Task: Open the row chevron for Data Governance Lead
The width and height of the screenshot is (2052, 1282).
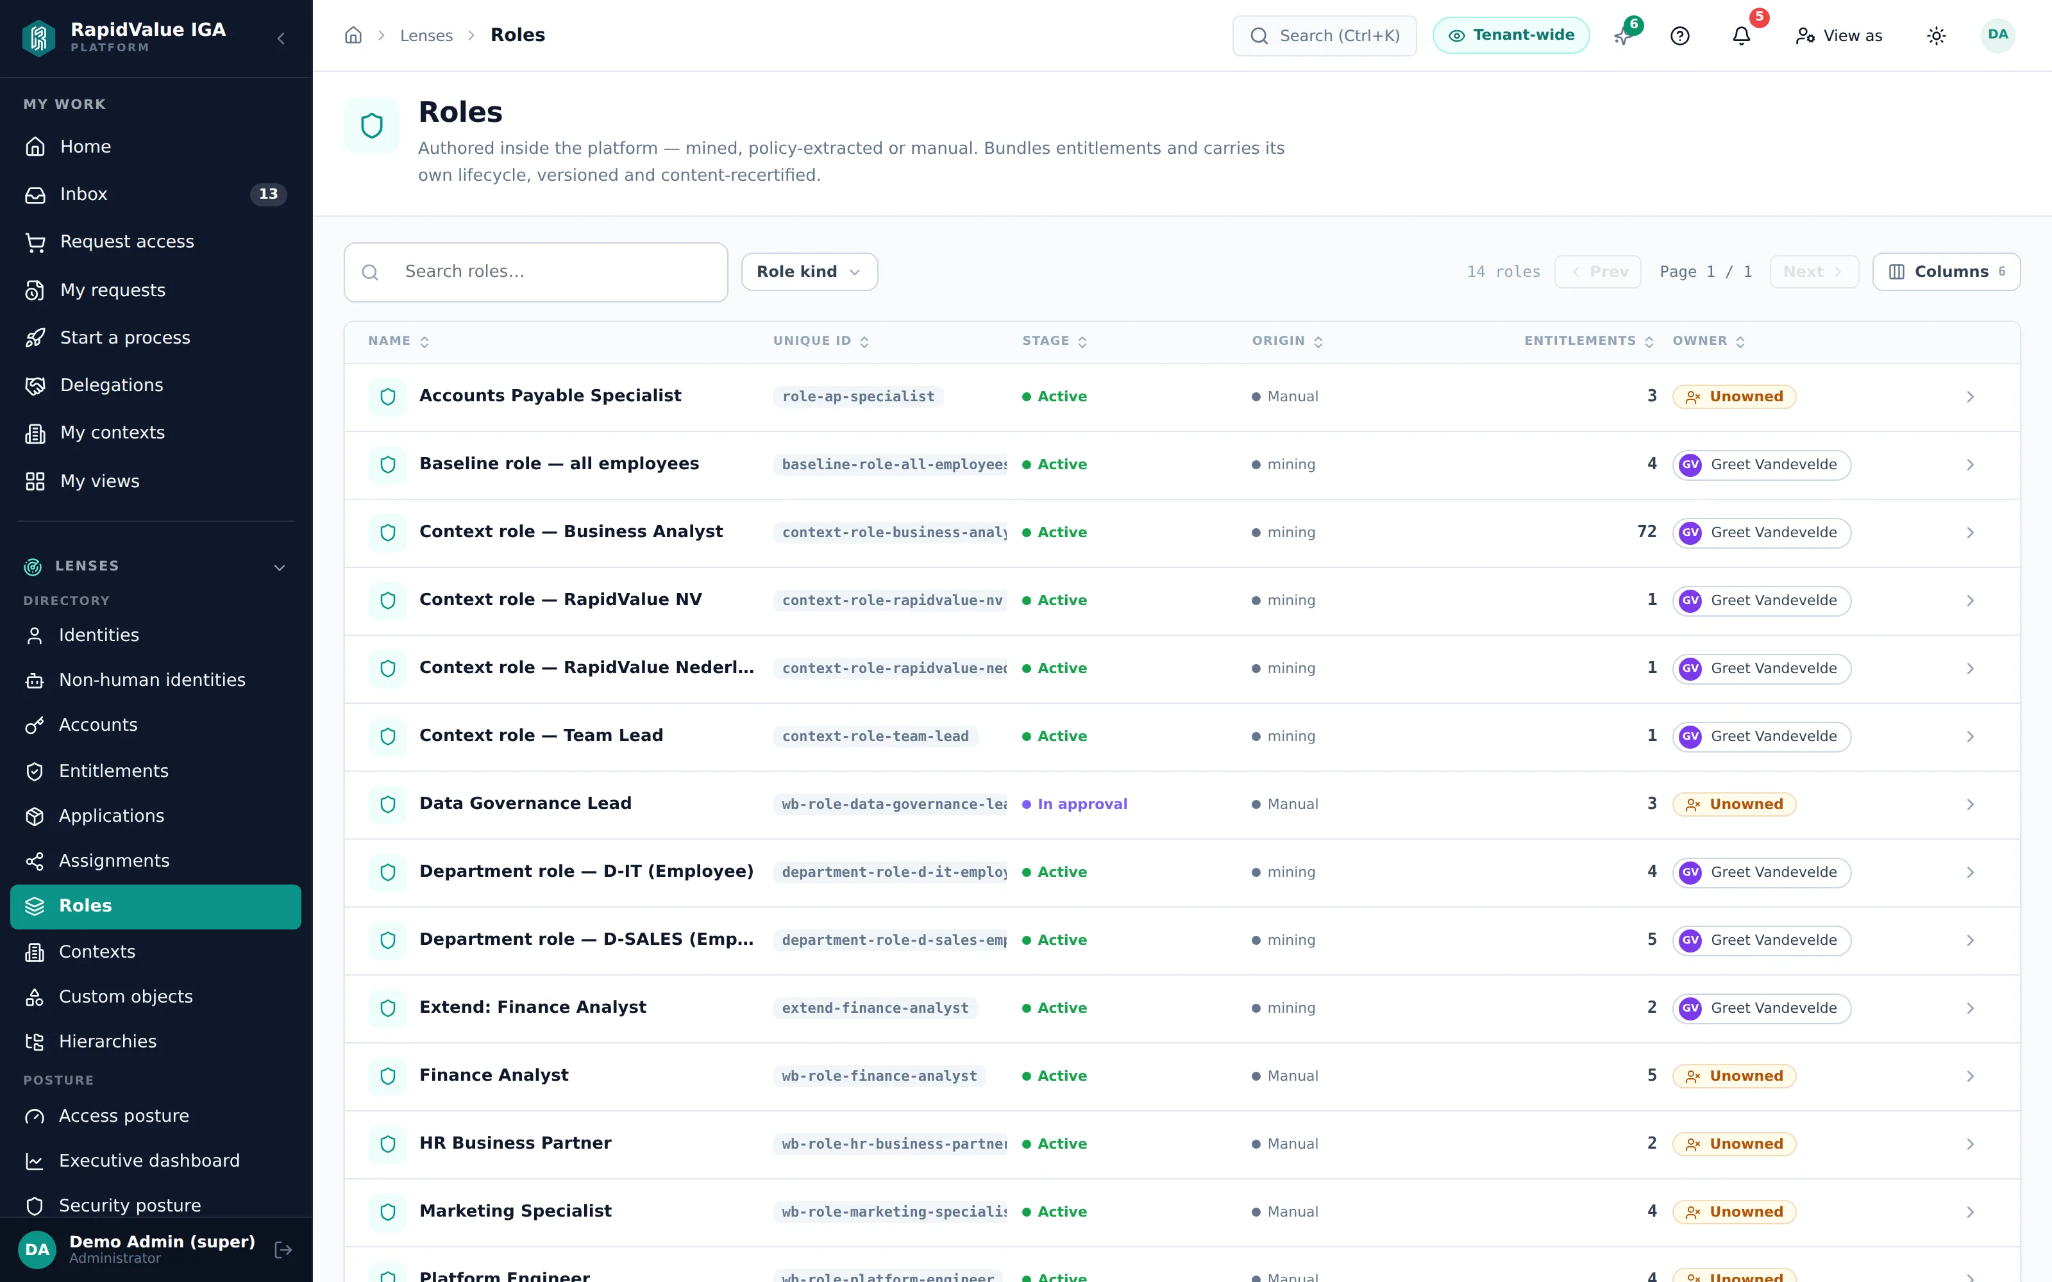Action: (x=1970, y=804)
